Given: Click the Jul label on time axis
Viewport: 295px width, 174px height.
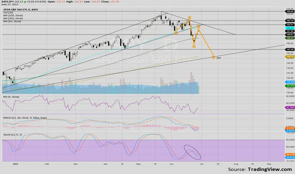Looking at the screenshot, I should [x=202, y=164].
